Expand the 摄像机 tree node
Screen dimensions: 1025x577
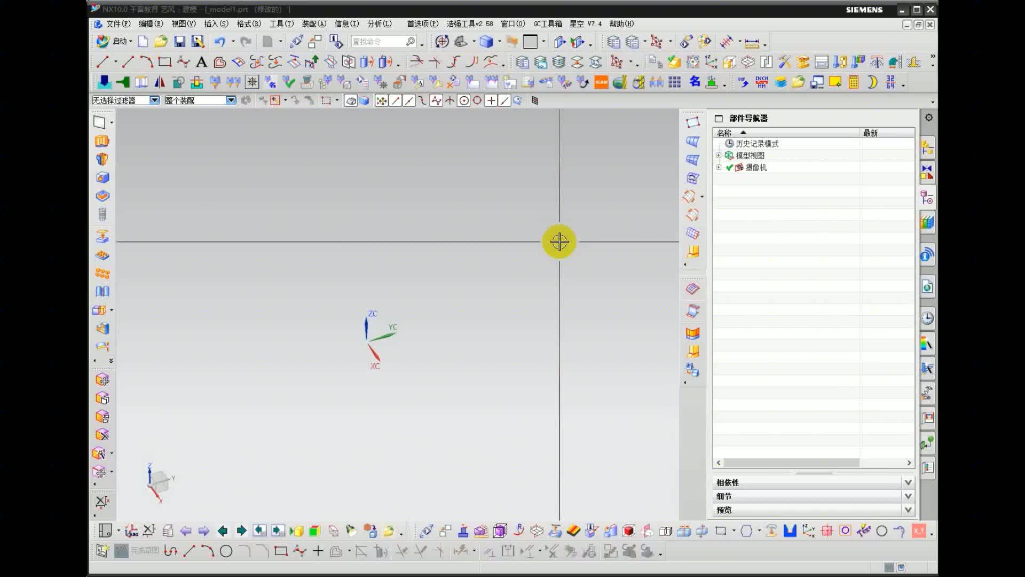(x=719, y=167)
